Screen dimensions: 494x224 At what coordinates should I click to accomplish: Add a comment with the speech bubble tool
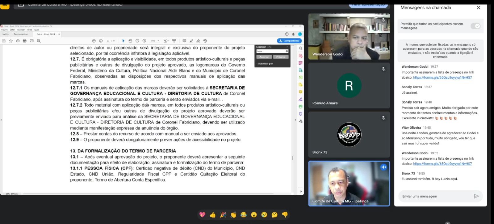[184, 41]
